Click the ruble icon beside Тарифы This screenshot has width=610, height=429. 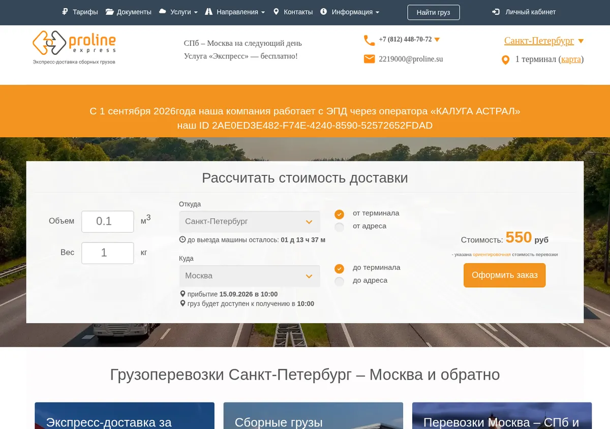65,12
